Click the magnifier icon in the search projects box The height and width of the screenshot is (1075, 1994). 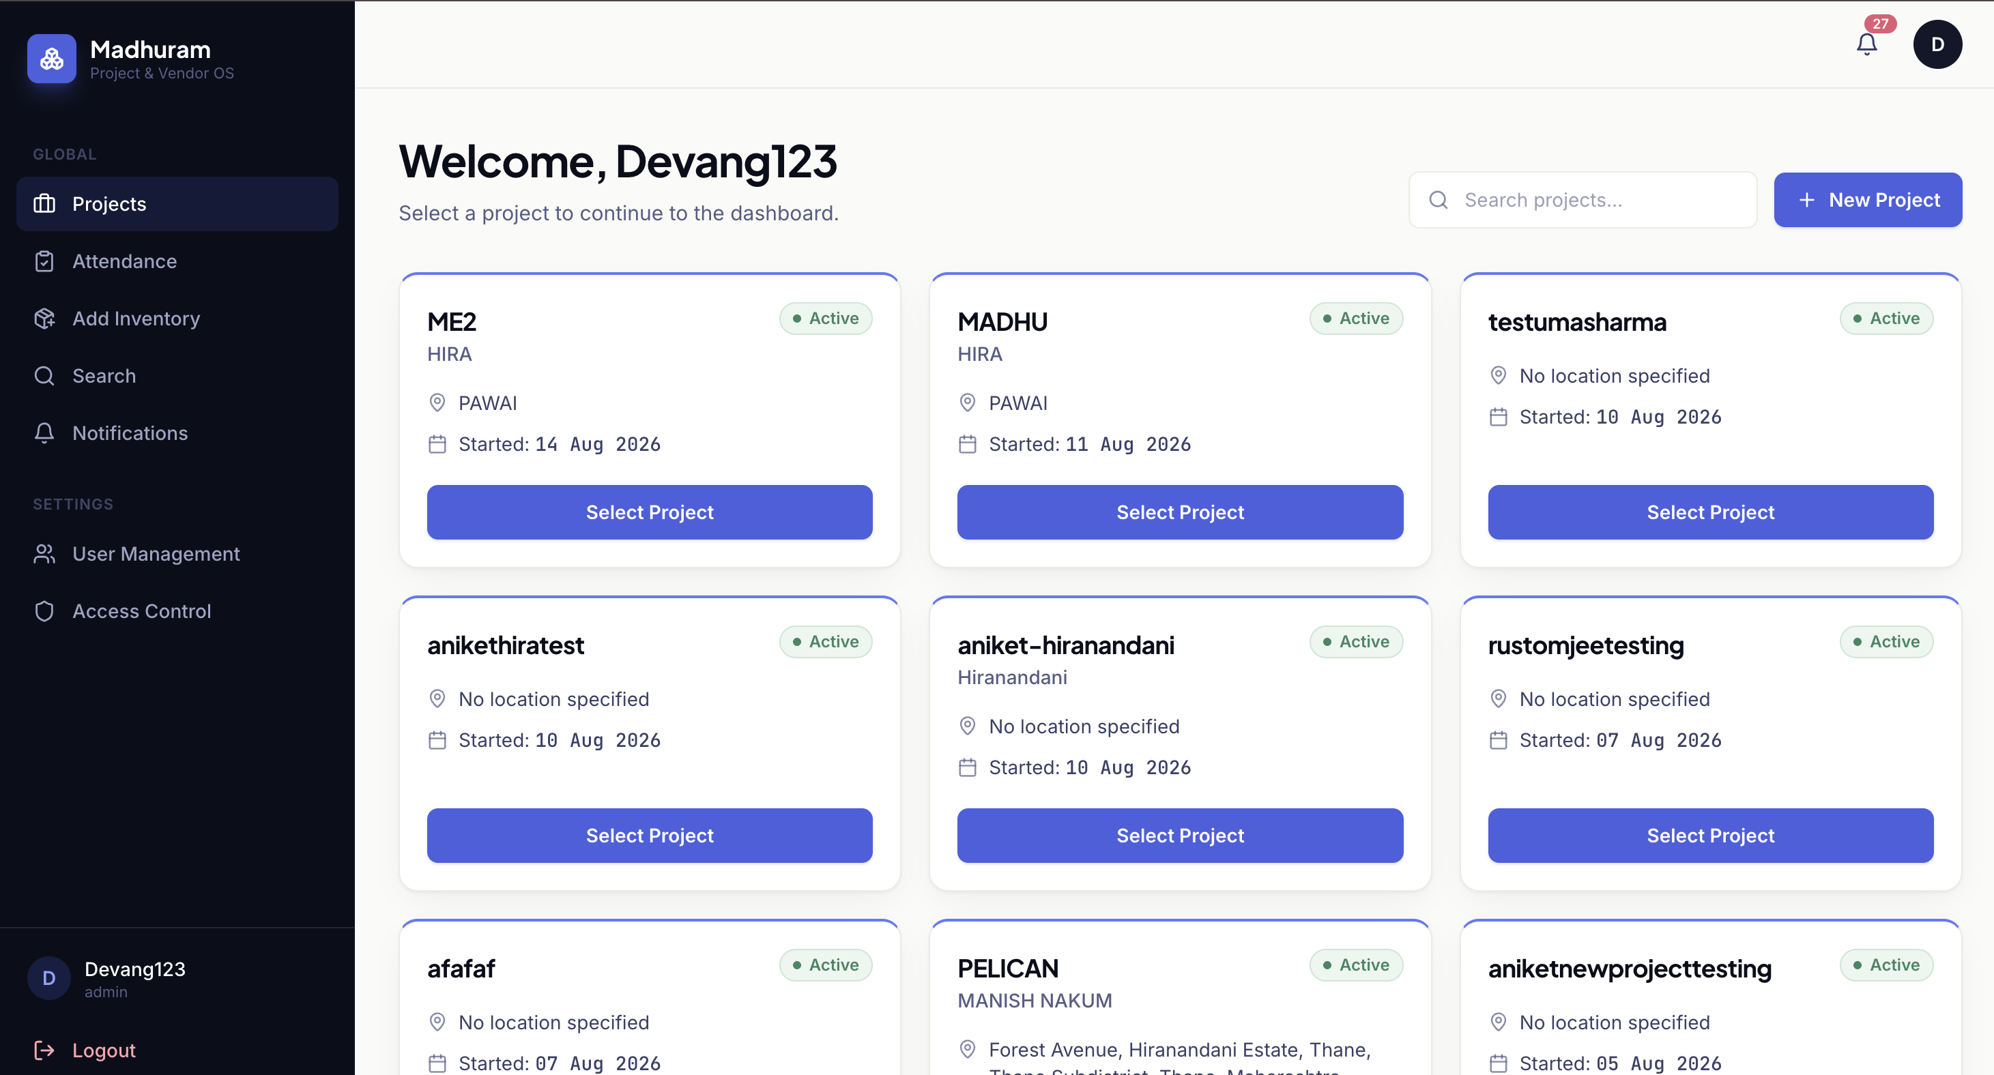coord(1439,201)
